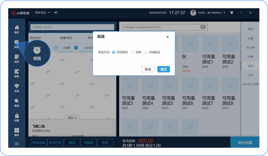
Task: Toggle the 展开 expander above product details
Action: pyautogui.click(x=72, y=118)
